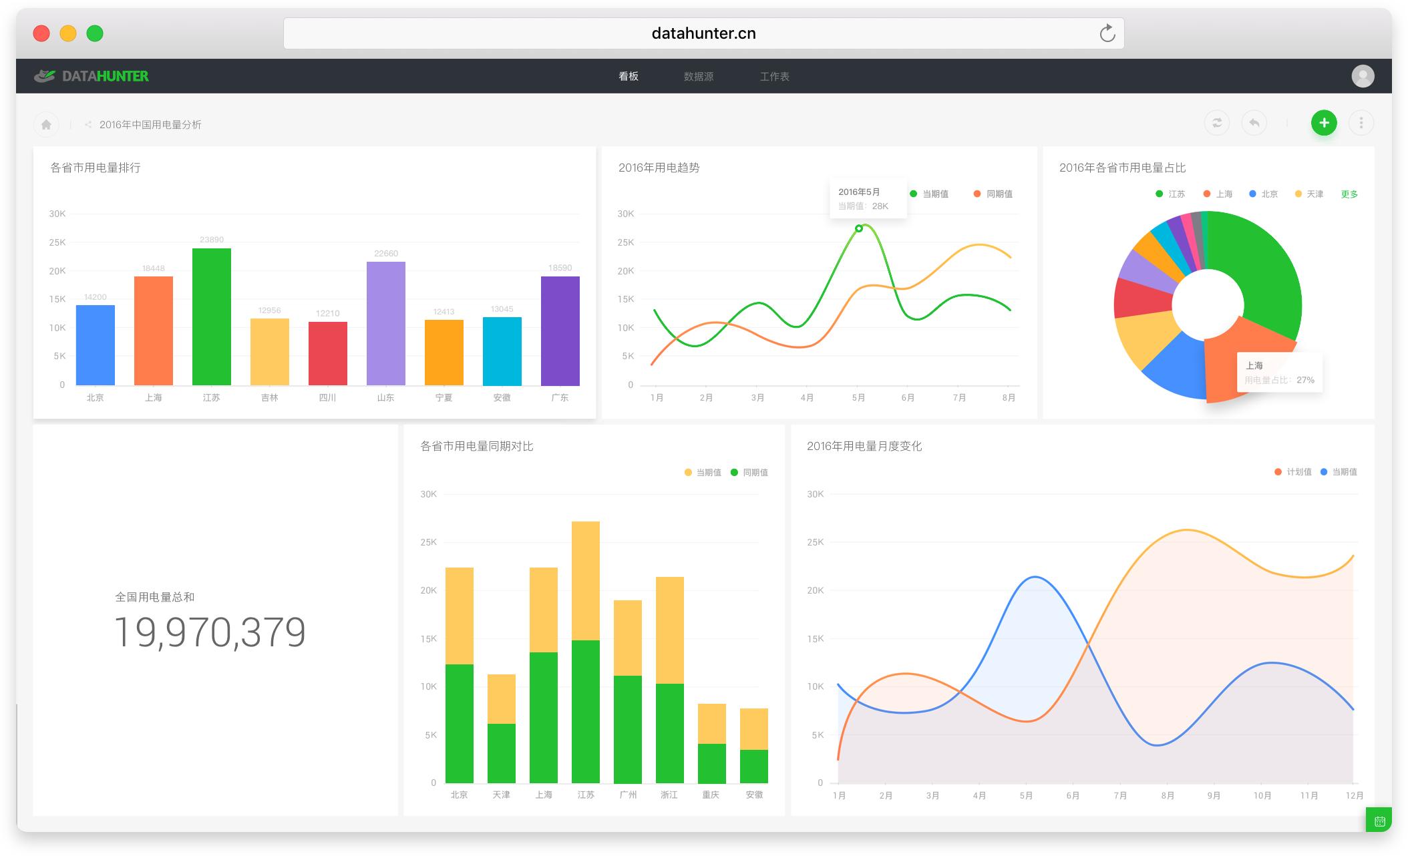Open the 看板 tab
The image size is (1408, 856).
[628, 77]
